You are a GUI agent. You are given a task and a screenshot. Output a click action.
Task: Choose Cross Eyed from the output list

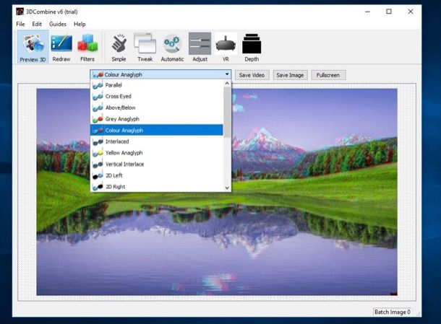coord(157,96)
